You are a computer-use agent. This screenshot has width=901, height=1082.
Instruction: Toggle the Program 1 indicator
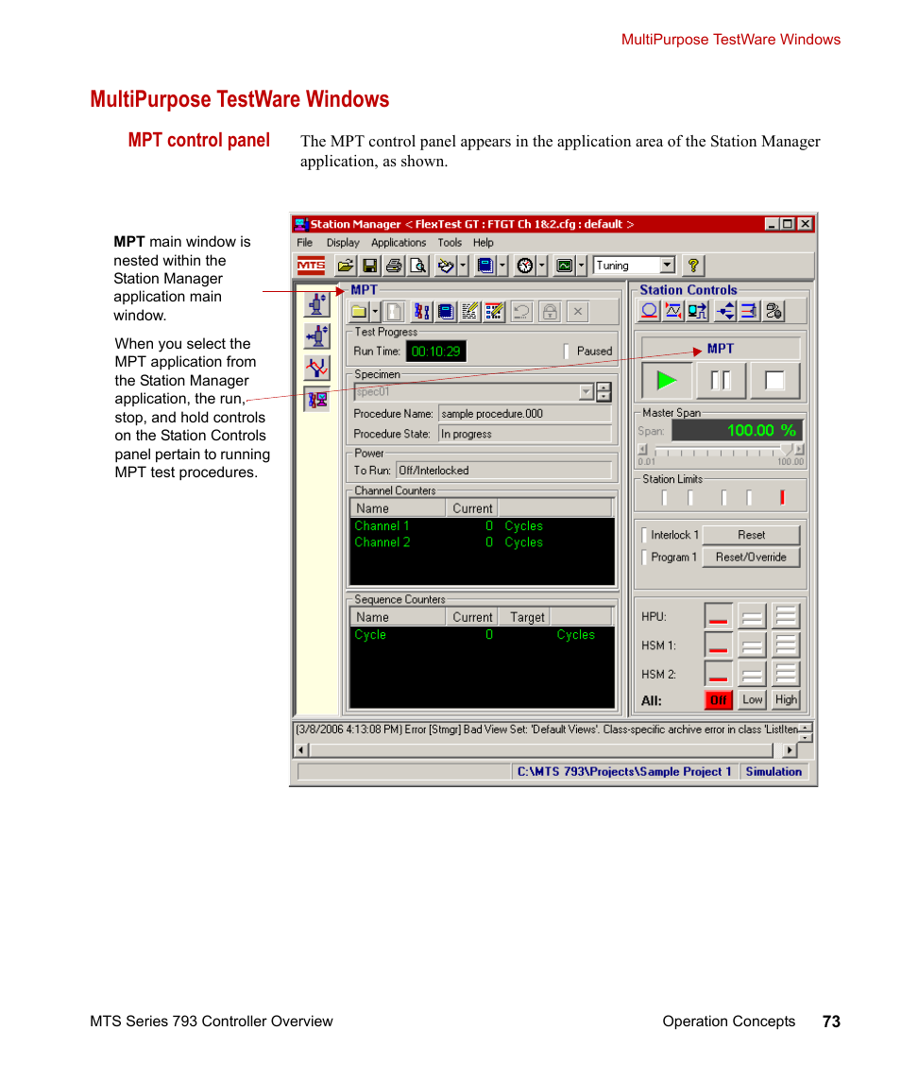pos(644,557)
